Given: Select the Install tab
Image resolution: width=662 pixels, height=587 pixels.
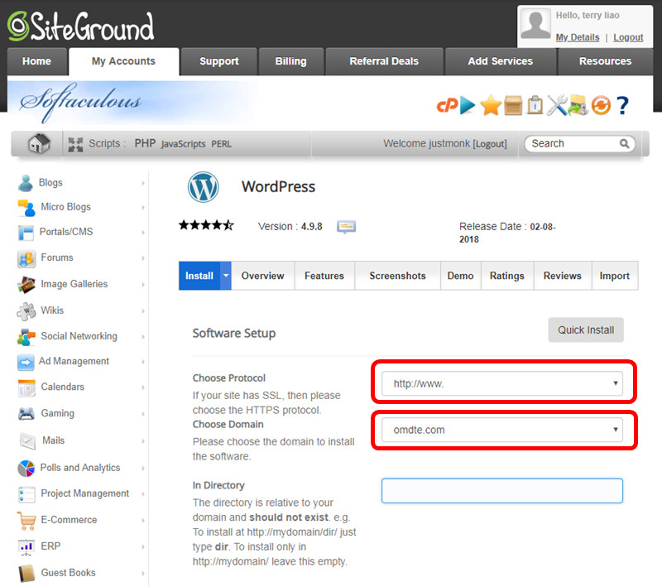Looking at the screenshot, I should coord(199,276).
